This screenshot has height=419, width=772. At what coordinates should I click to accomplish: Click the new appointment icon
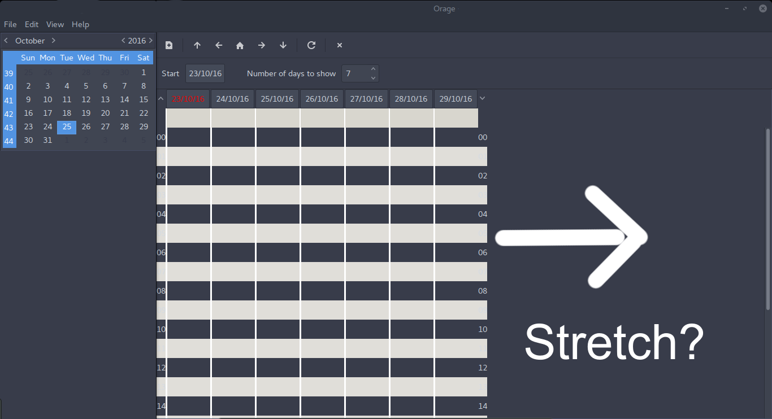pyautogui.click(x=169, y=45)
